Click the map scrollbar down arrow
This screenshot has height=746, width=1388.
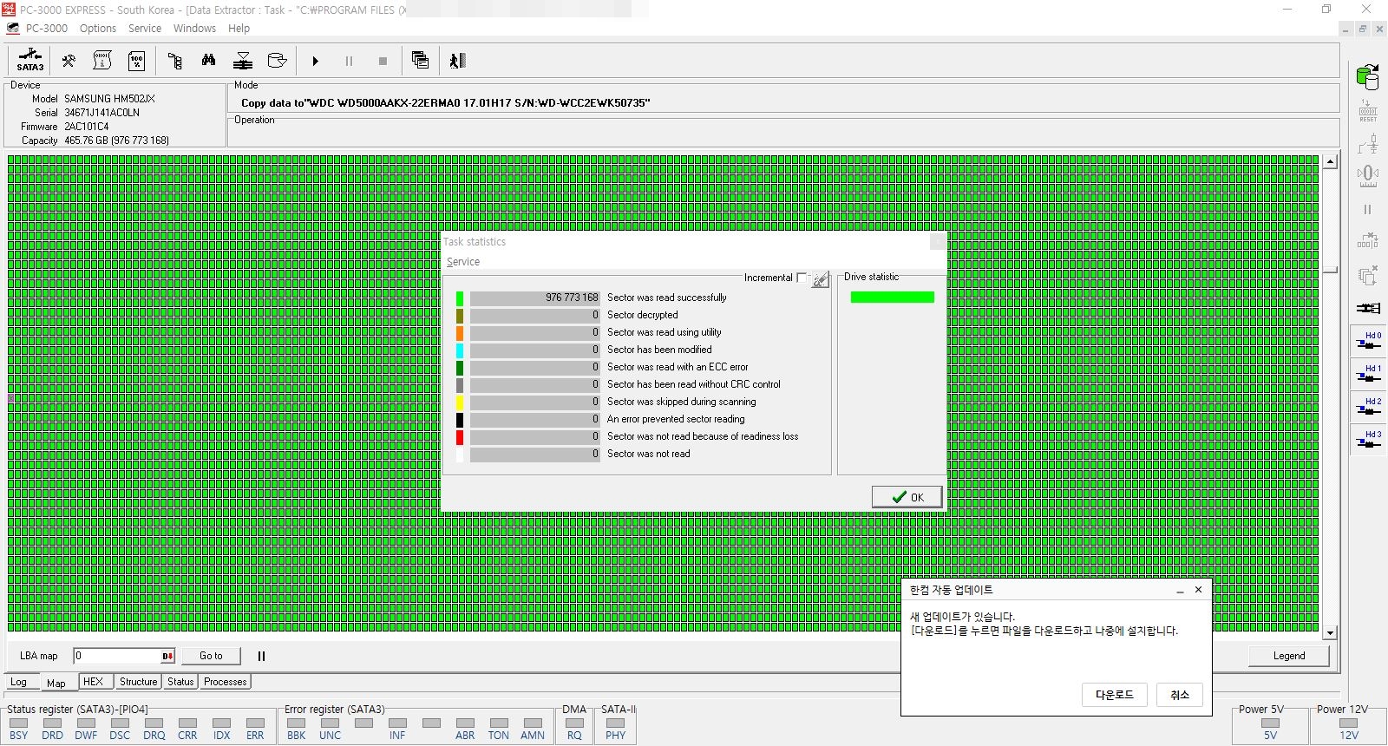pyautogui.click(x=1330, y=633)
